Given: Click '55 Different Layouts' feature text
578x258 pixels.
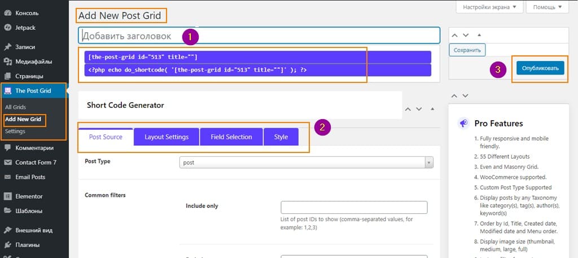Looking at the screenshot, I should (x=505, y=156).
